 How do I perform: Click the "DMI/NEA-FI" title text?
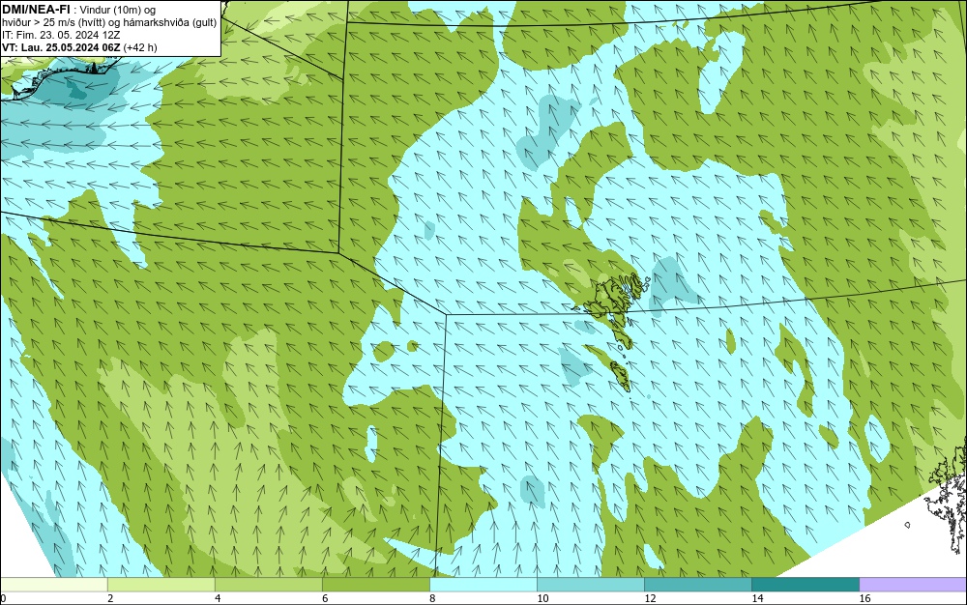click(x=36, y=10)
